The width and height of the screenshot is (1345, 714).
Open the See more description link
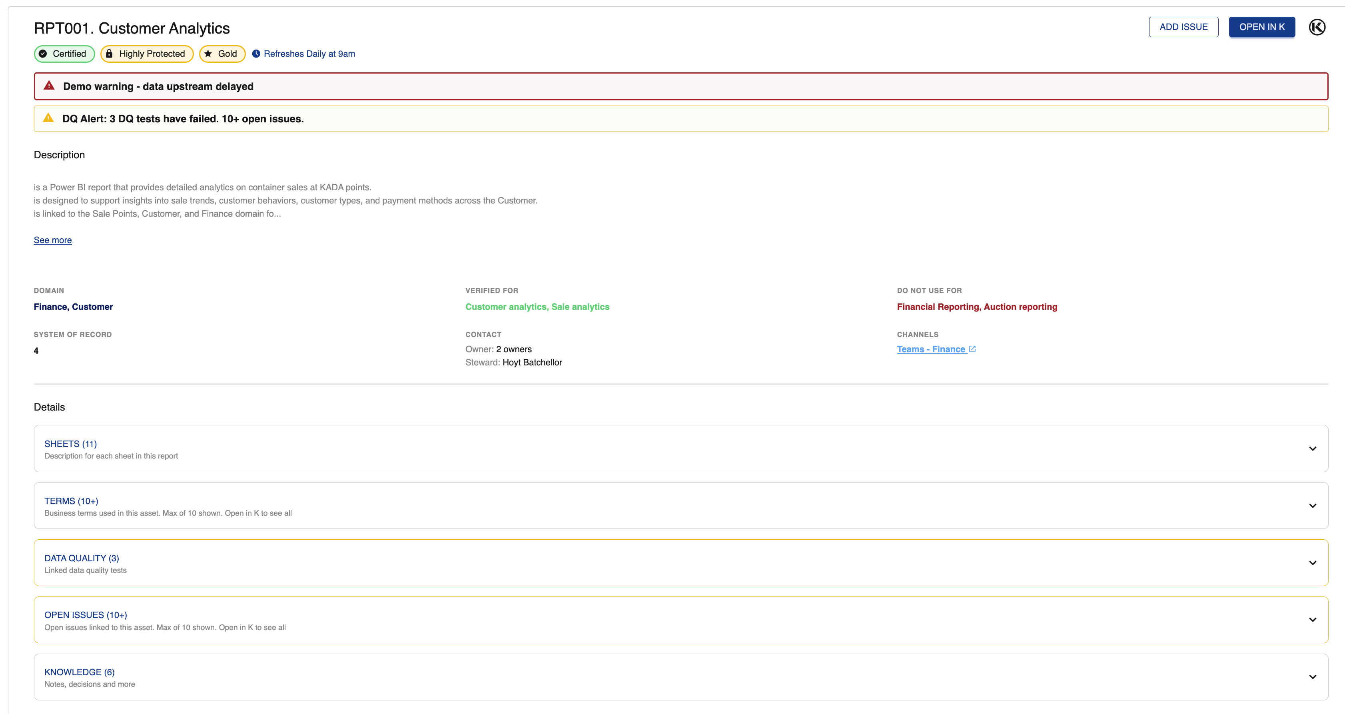53,240
